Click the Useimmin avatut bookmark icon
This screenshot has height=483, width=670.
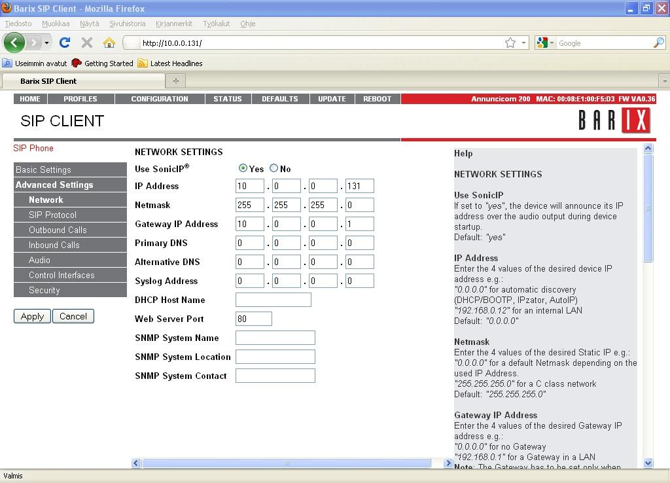tap(7, 63)
